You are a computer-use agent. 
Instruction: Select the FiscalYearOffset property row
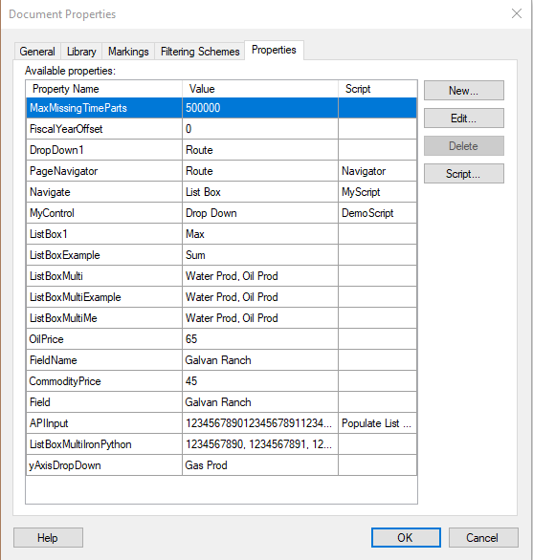[221, 129]
